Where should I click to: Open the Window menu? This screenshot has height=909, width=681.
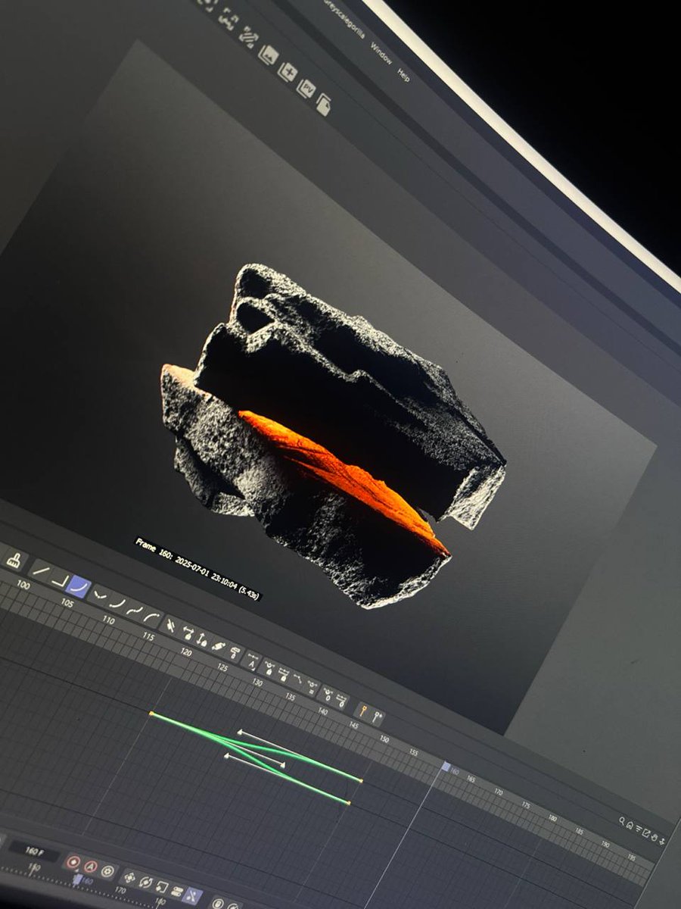[x=381, y=53]
